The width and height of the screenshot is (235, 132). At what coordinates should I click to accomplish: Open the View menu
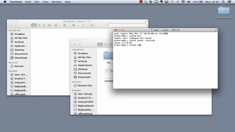[46, 2]
